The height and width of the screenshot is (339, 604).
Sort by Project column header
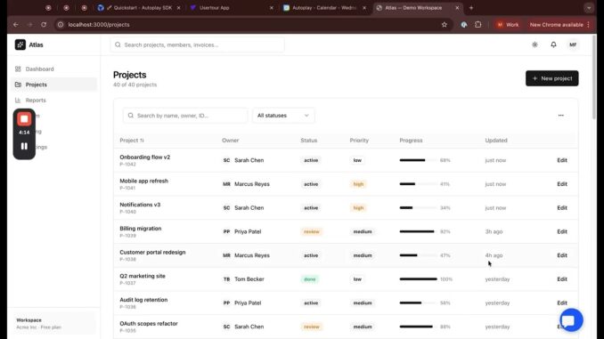[x=132, y=141]
